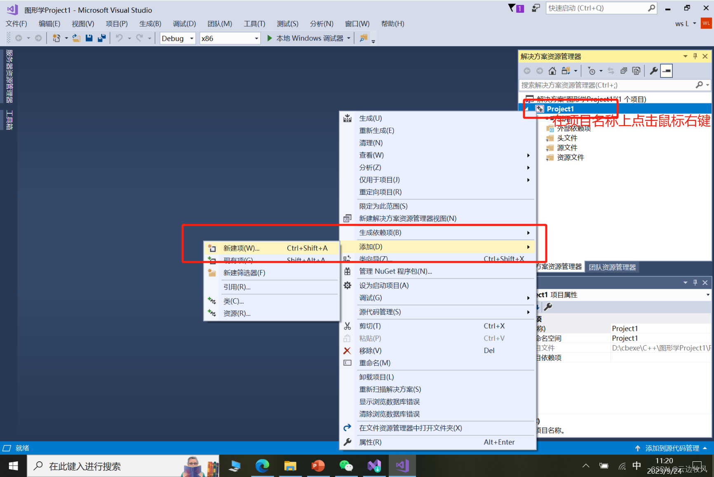The image size is (714, 477).
Task: Switch to the 团队资源管理器 tab
Action: click(612, 267)
